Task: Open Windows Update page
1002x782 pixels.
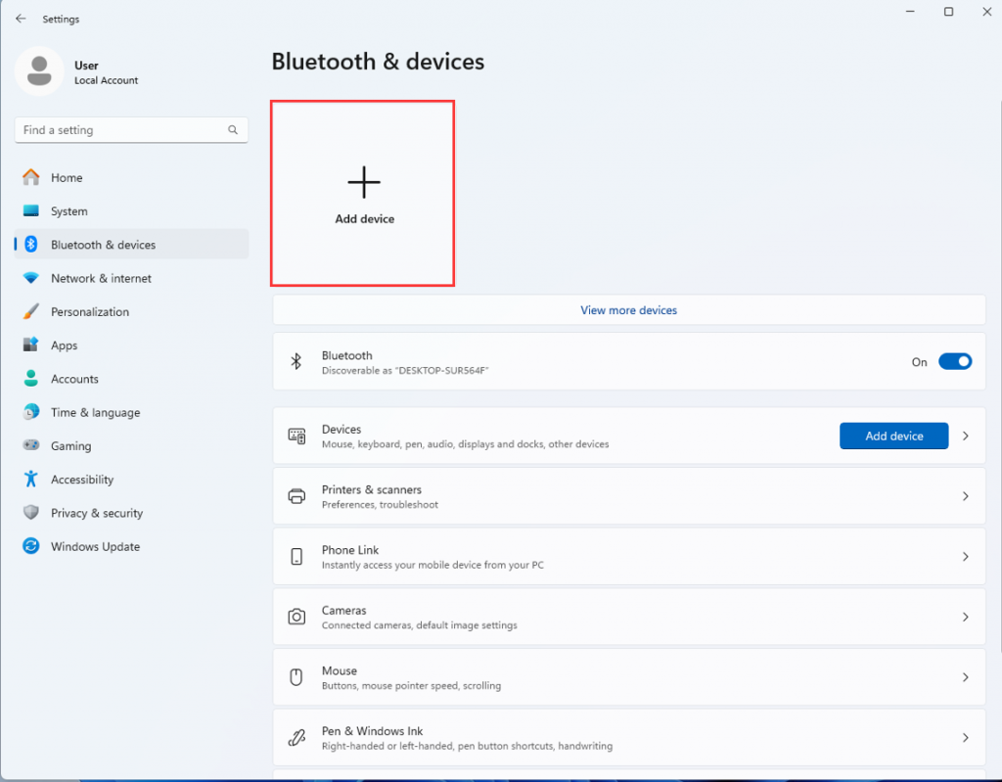Action: (132, 546)
